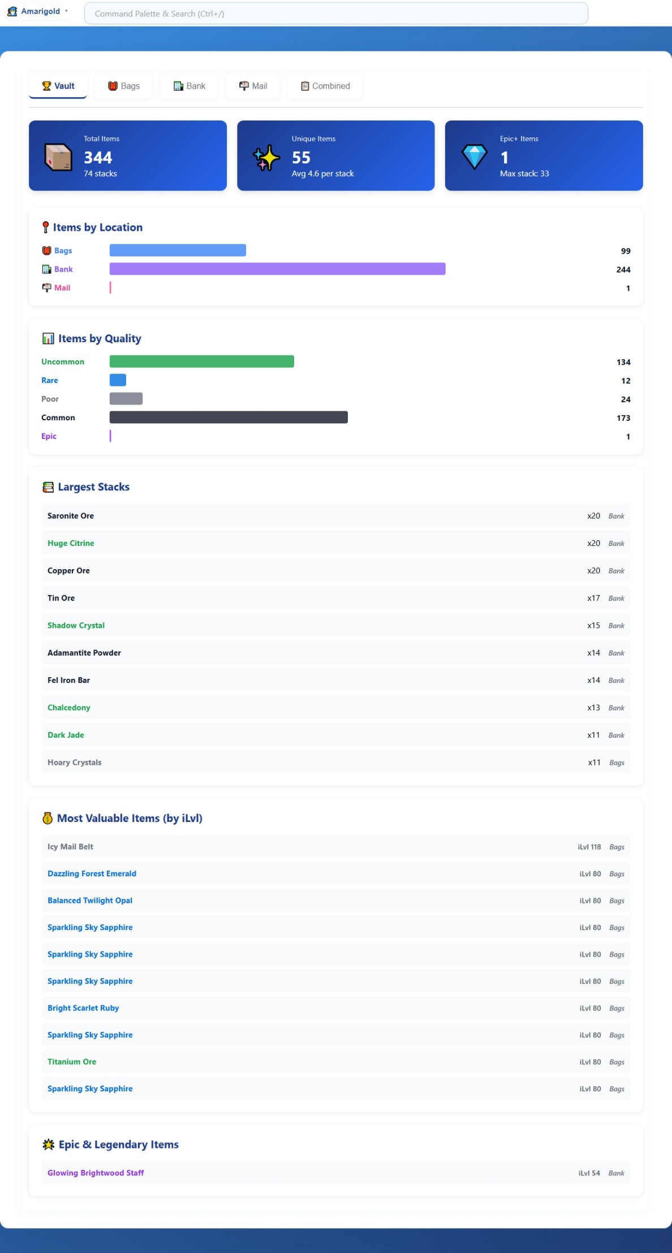672x1253 pixels.
Task: Click the bar chart icon beside Items by Quality
Action: tap(48, 338)
